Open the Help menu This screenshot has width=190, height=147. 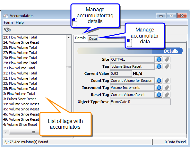click(20, 22)
